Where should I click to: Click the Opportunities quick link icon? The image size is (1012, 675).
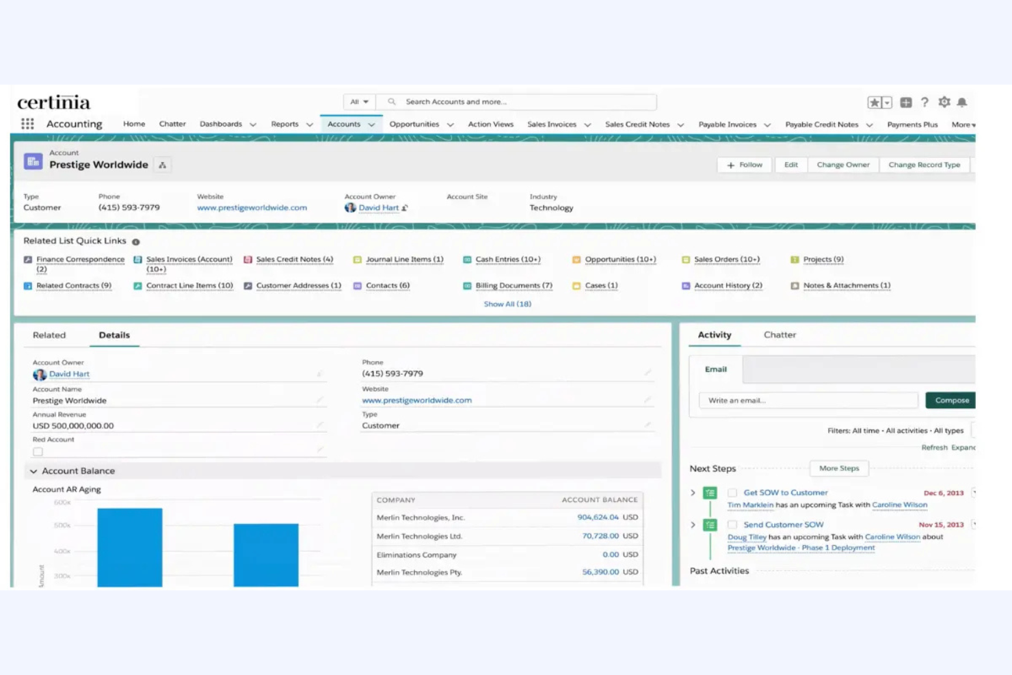pos(576,260)
